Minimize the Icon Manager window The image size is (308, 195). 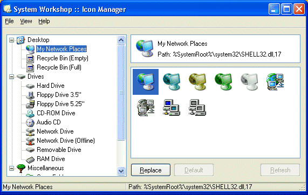pyautogui.click(x=274, y=9)
